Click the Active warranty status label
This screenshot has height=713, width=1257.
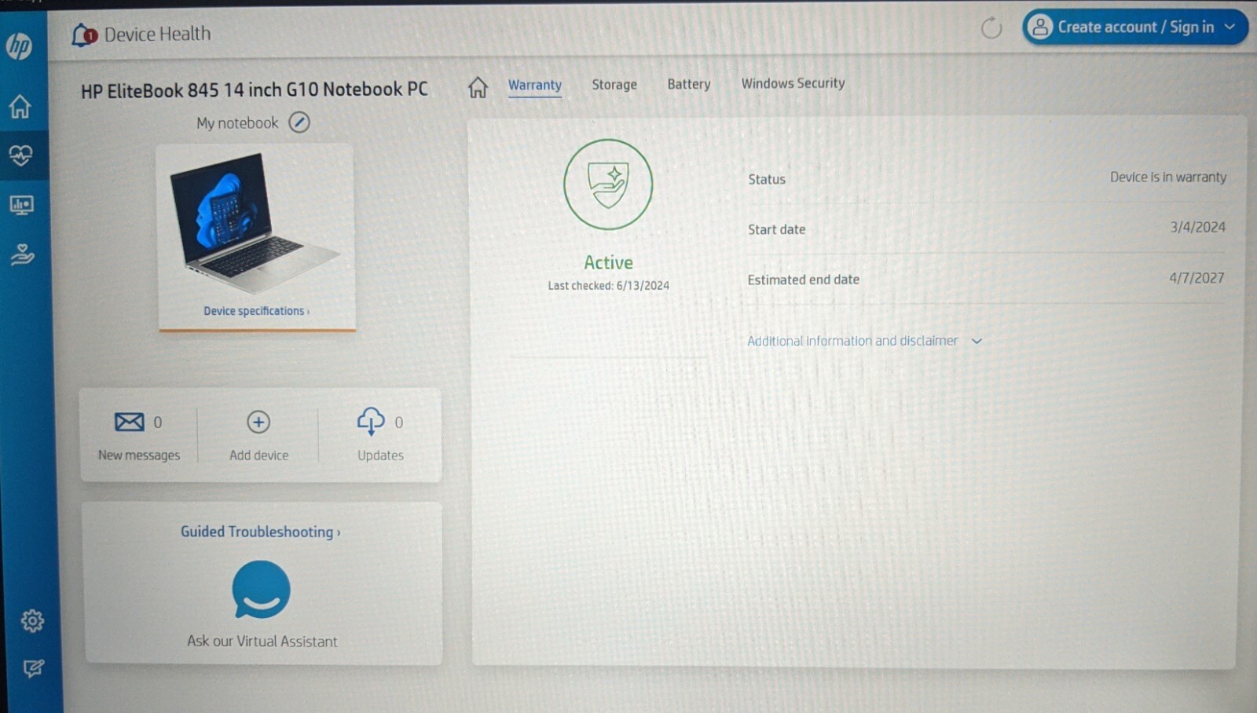[608, 262]
